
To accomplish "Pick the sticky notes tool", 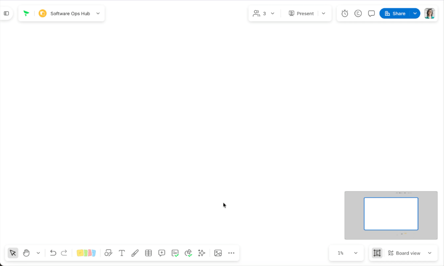I will click(86, 253).
